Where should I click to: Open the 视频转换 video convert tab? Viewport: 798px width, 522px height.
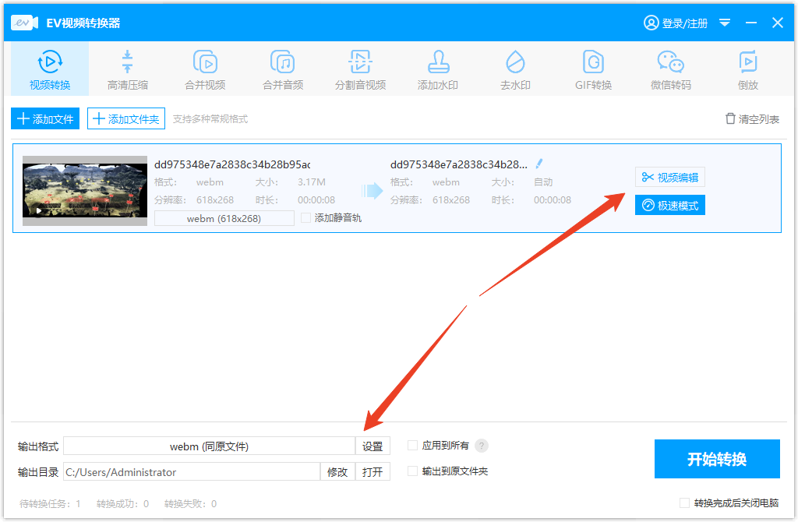pyautogui.click(x=50, y=69)
